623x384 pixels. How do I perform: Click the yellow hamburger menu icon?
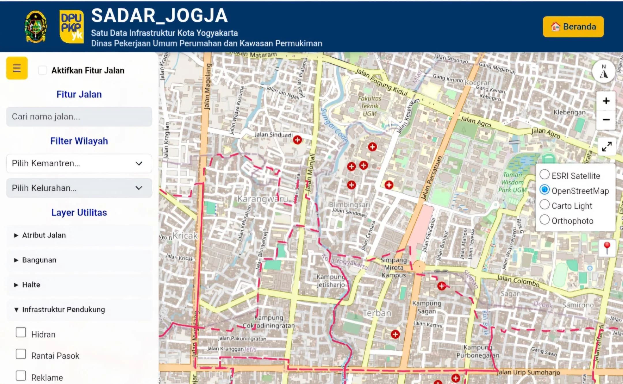17,68
